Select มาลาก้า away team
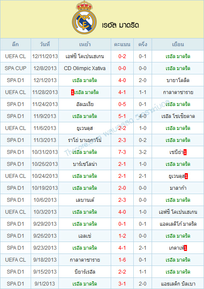The image size is (204, 289). pos(178,188)
